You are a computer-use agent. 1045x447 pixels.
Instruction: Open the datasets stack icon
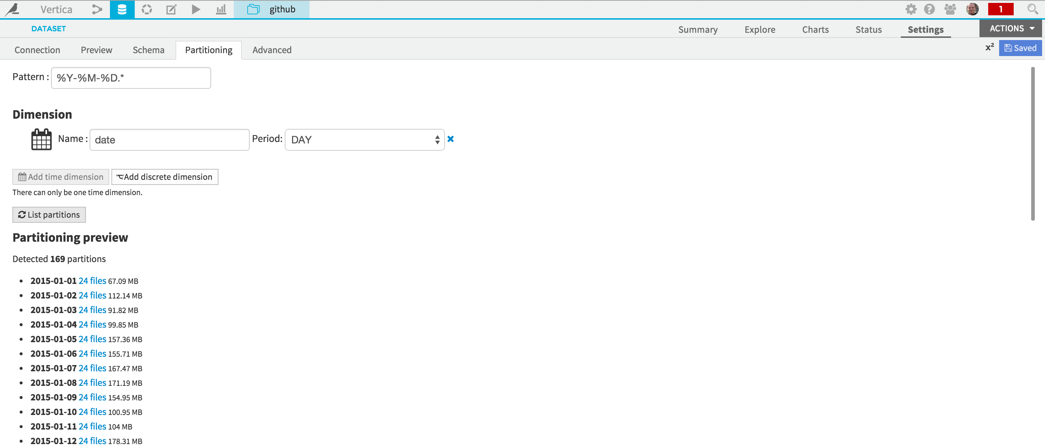coord(122,9)
